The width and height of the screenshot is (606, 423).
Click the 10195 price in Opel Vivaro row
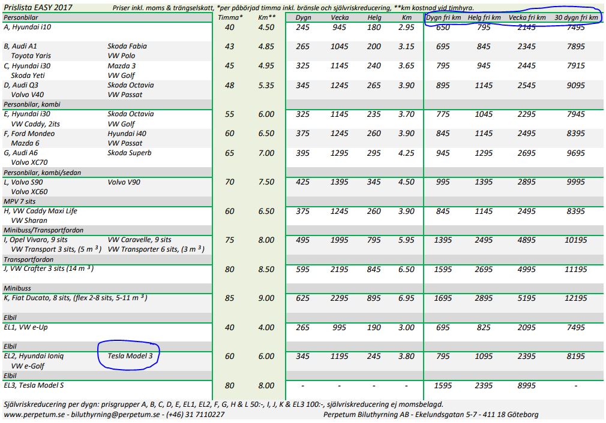click(576, 240)
